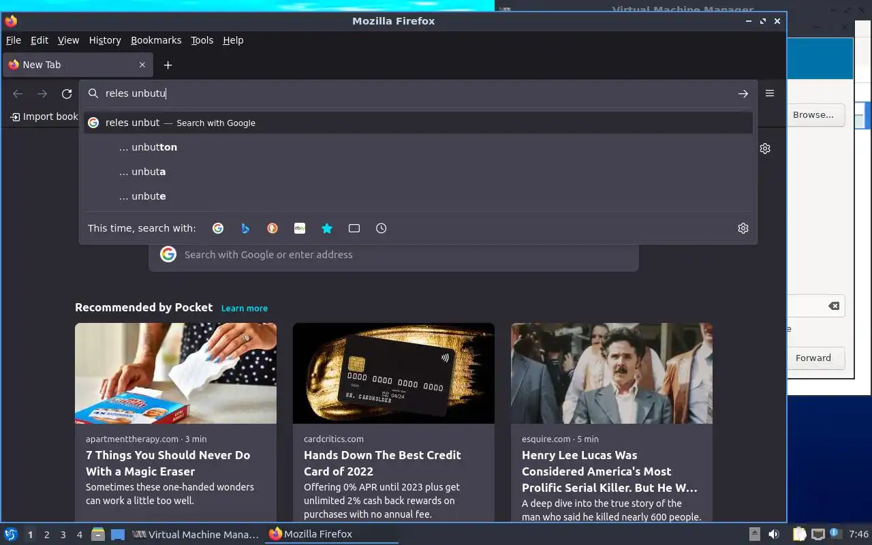Open the Henry Lee Lucas article image

point(612,373)
